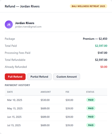
Task: Click the PAID badge for Jun 15, 2025
Action: (91, 117)
